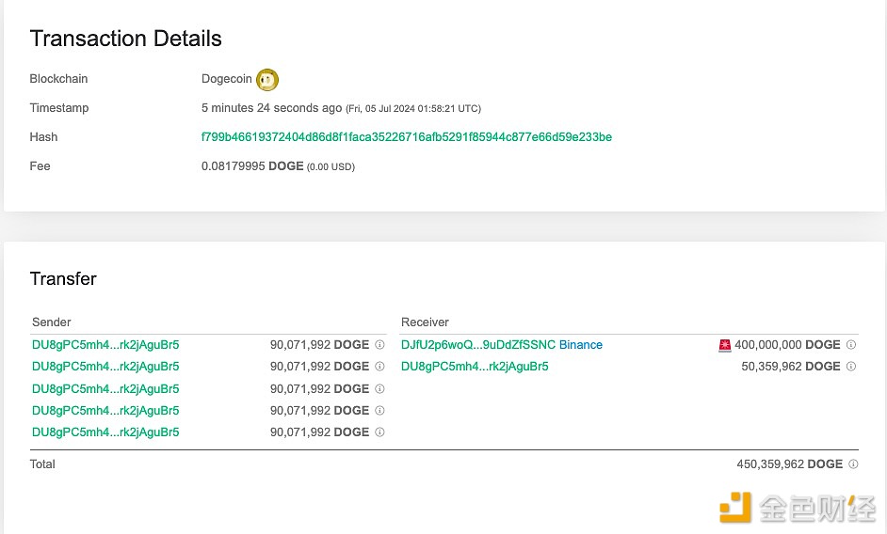Click the red alert icon beside 400,000,000 DOGE

(724, 345)
